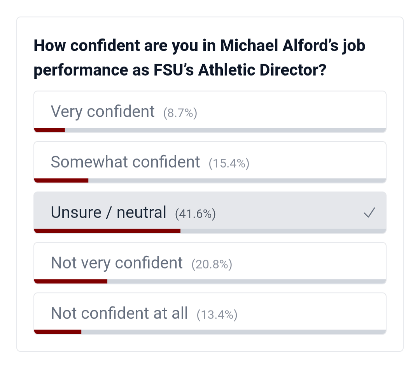Click the checkmark on Unsure / neutral
The width and height of the screenshot is (420, 366).
coord(369,213)
